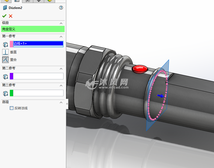Click third reference entity selector icon
Image resolution: width=214 pixels, height=168 pixels.
point(5,94)
